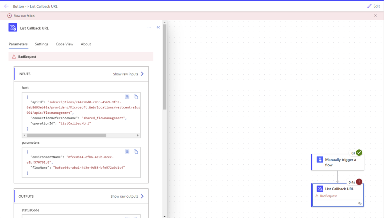Click the BadRequest text on canvas node
This screenshot has height=218, width=384.
click(x=328, y=196)
